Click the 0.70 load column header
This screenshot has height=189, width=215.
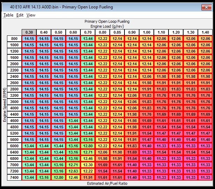pyautogui.click(x=88, y=32)
